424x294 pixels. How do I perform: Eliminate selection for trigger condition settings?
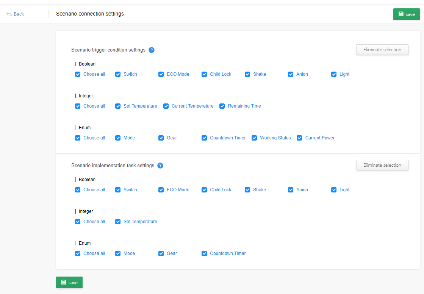click(382, 50)
